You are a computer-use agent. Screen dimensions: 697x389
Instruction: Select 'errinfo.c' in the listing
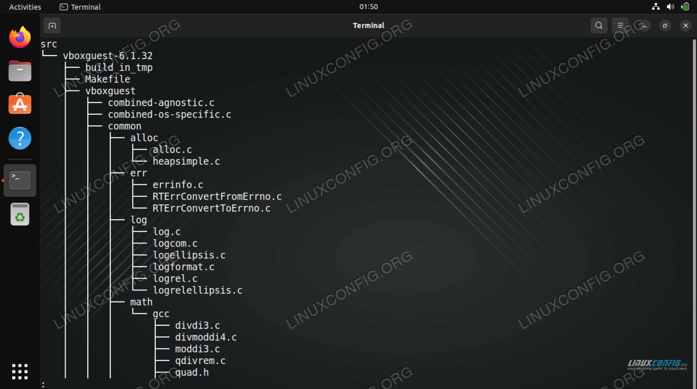pos(178,185)
